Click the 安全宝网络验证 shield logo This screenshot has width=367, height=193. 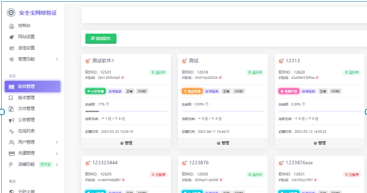11,13
